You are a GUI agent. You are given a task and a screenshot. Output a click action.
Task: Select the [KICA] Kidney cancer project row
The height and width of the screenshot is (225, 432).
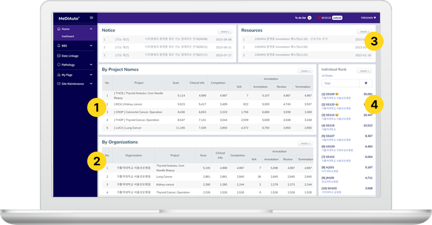pyautogui.click(x=207, y=104)
